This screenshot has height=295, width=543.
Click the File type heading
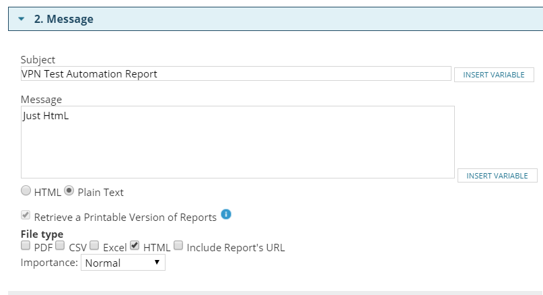[x=42, y=234]
